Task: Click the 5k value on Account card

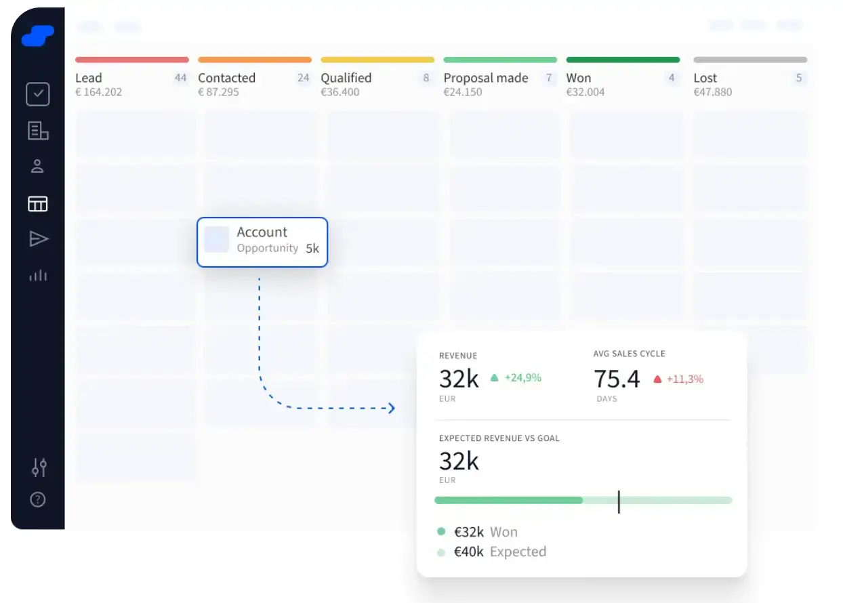Action: [x=312, y=249]
